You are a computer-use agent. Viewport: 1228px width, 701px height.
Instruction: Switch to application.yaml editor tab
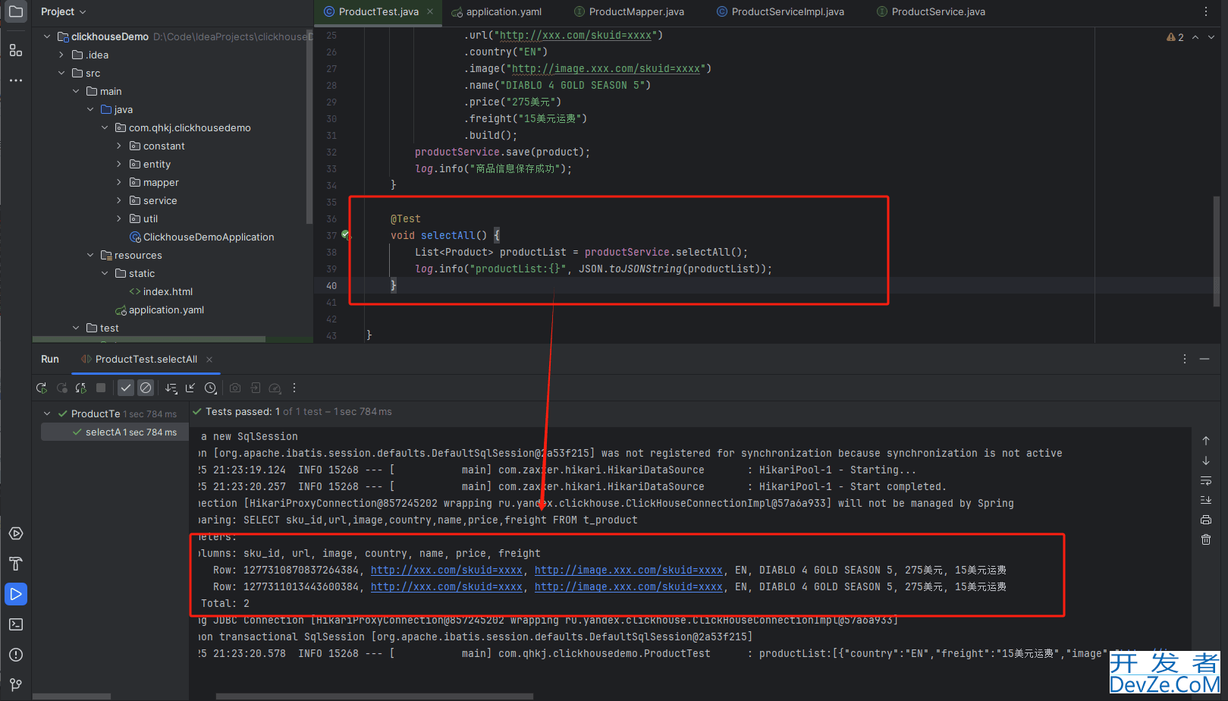point(496,11)
